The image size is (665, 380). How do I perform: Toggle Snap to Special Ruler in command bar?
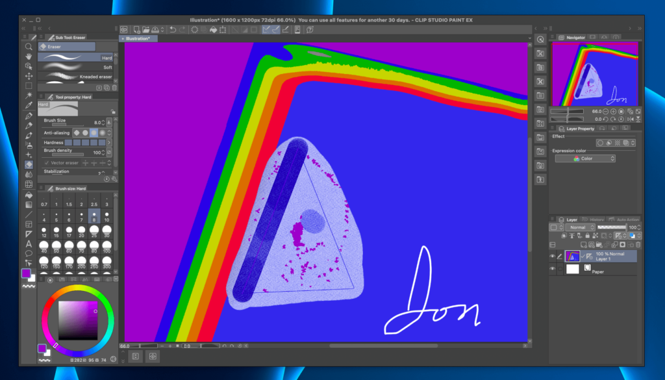(x=275, y=30)
